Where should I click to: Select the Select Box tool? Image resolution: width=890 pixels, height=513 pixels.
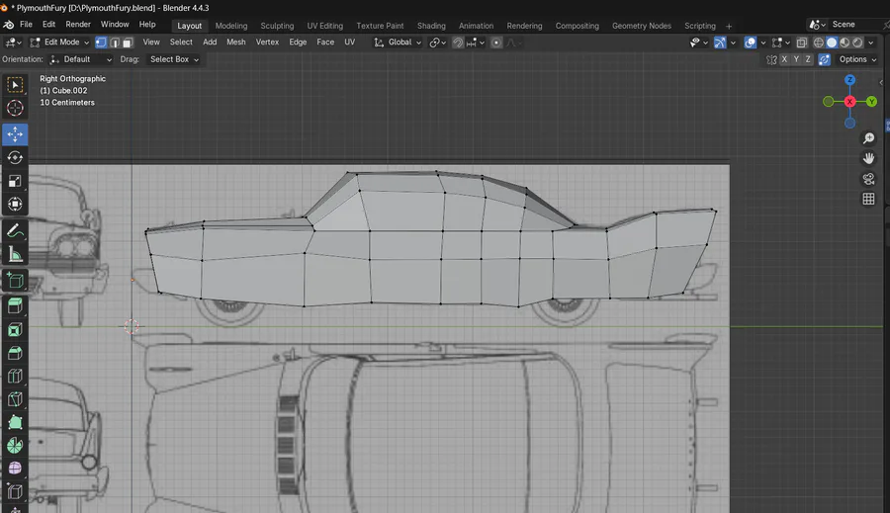point(15,85)
